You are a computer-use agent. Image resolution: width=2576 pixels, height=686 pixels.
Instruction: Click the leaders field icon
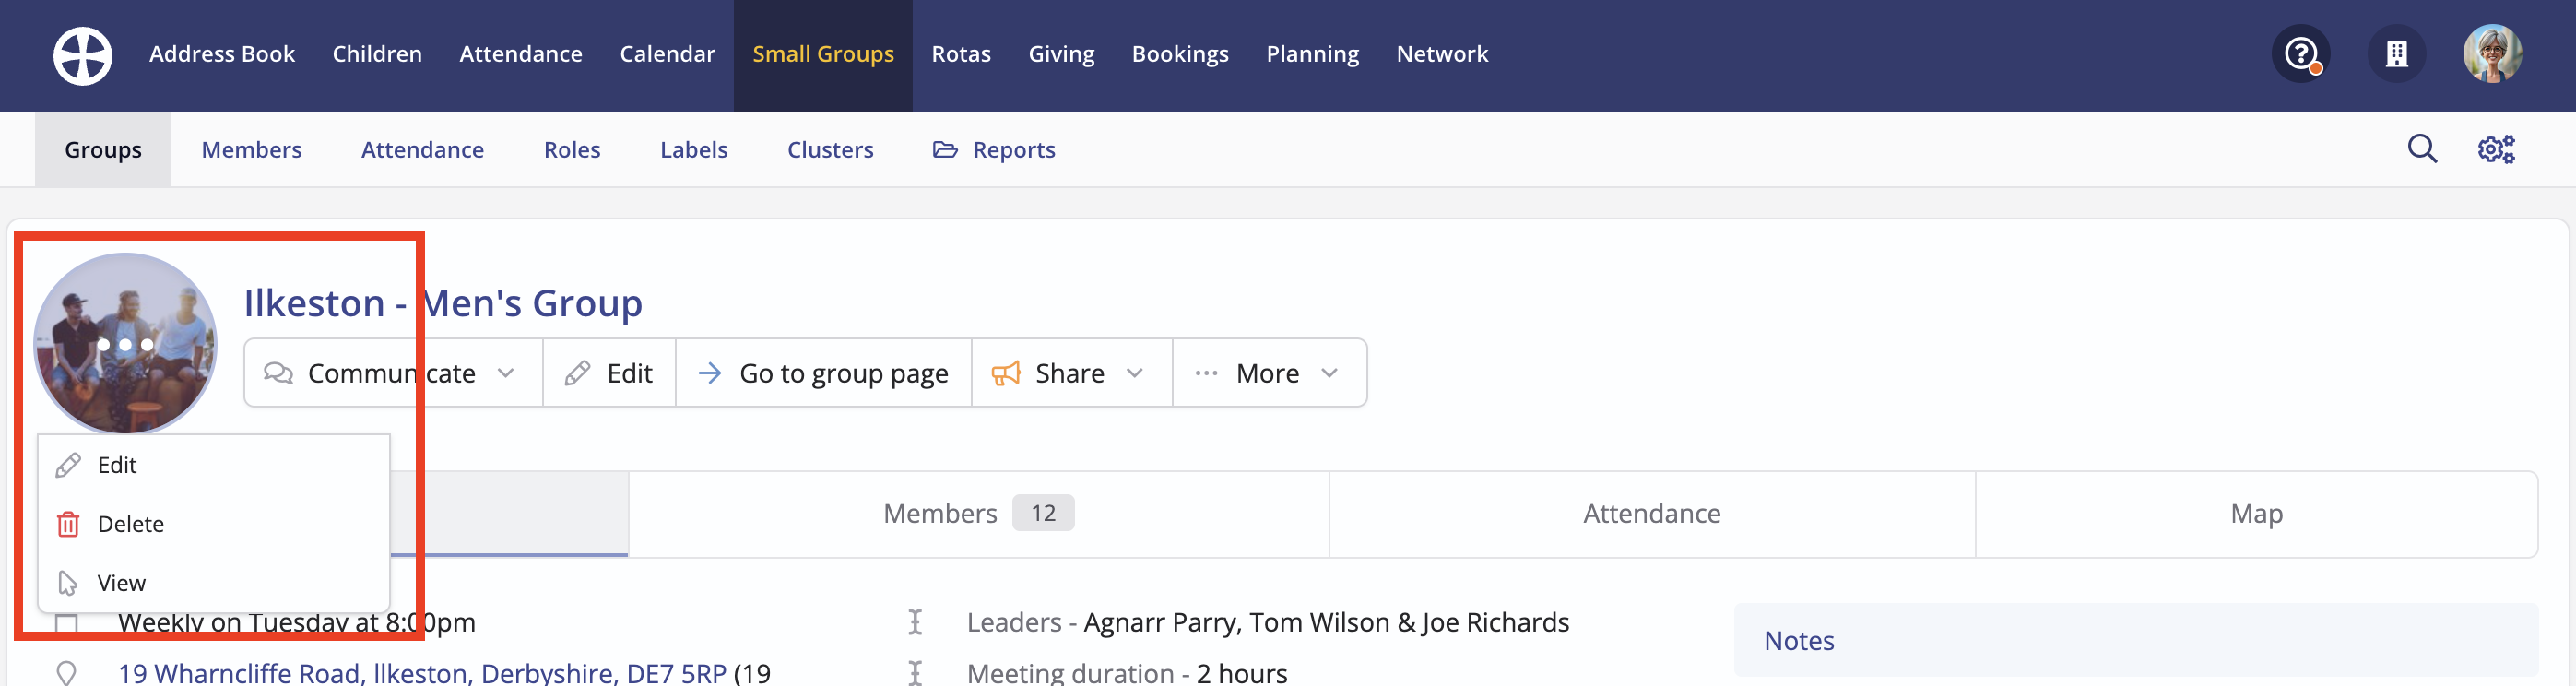(x=914, y=622)
